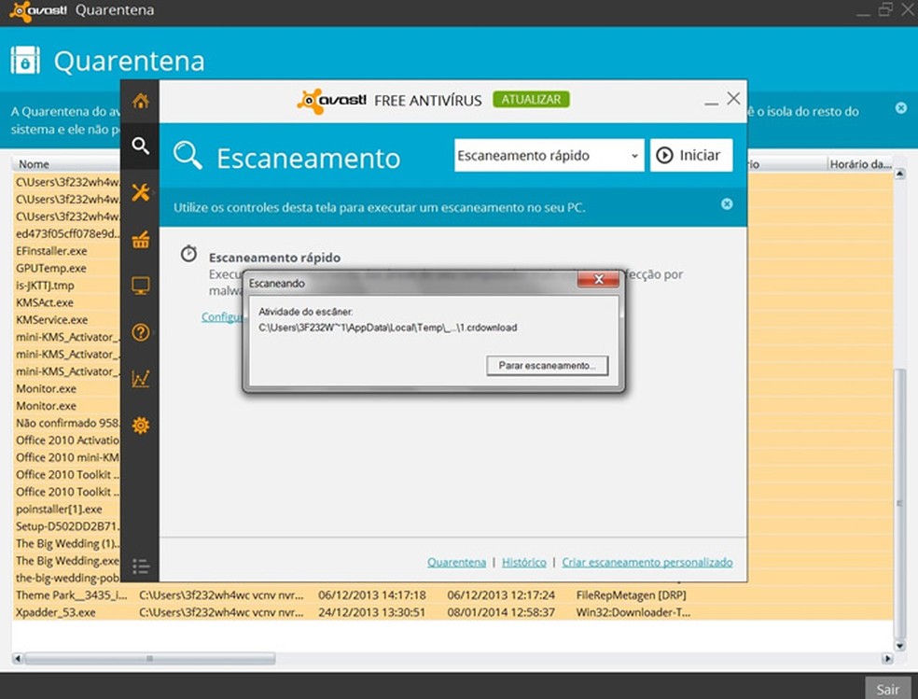Click the Sair button in Quarentena window
The height and width of the screenshot is (699, 918).
[x=887, y=689]
